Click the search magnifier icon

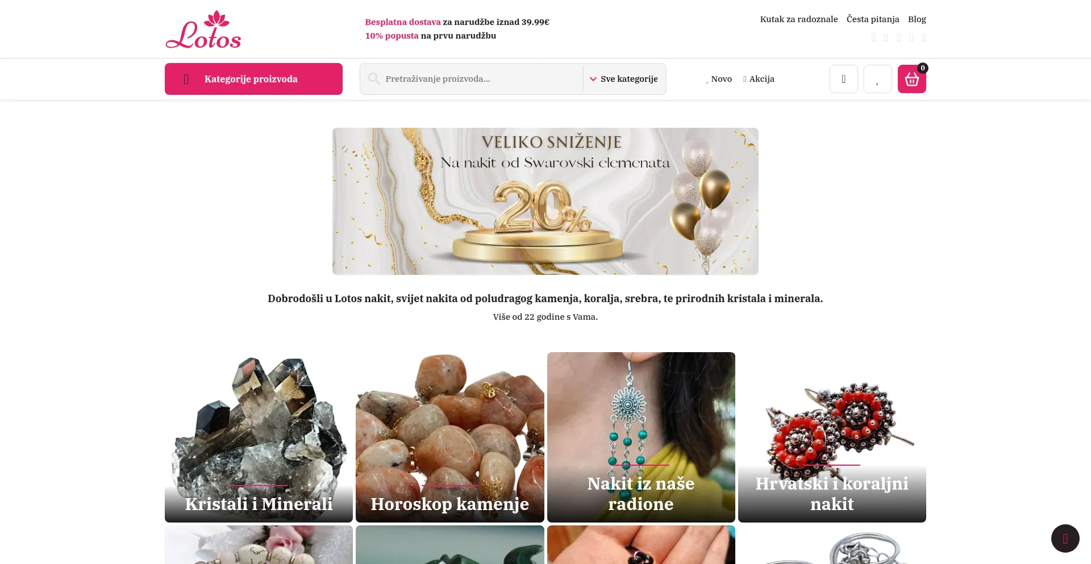pos(373,78)
